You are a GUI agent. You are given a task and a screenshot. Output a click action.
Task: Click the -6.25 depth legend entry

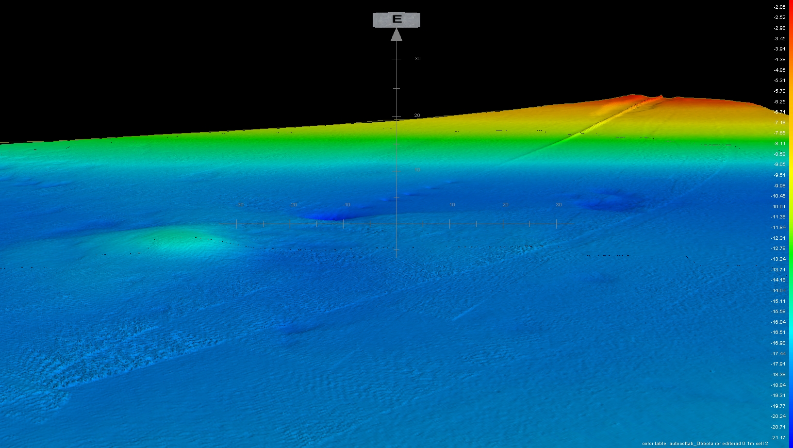[779, 102]
